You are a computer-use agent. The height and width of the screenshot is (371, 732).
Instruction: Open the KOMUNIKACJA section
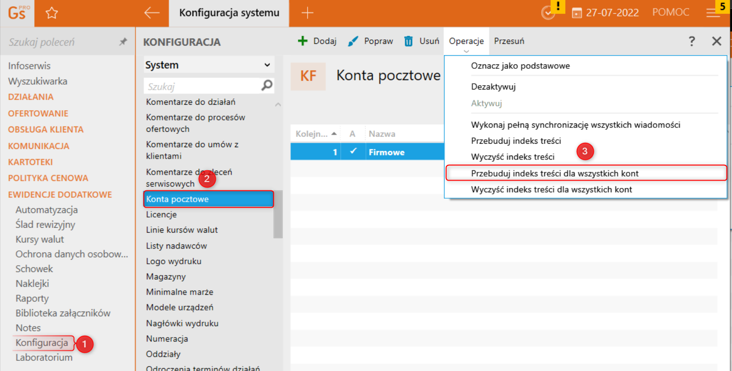click(38, 146)
